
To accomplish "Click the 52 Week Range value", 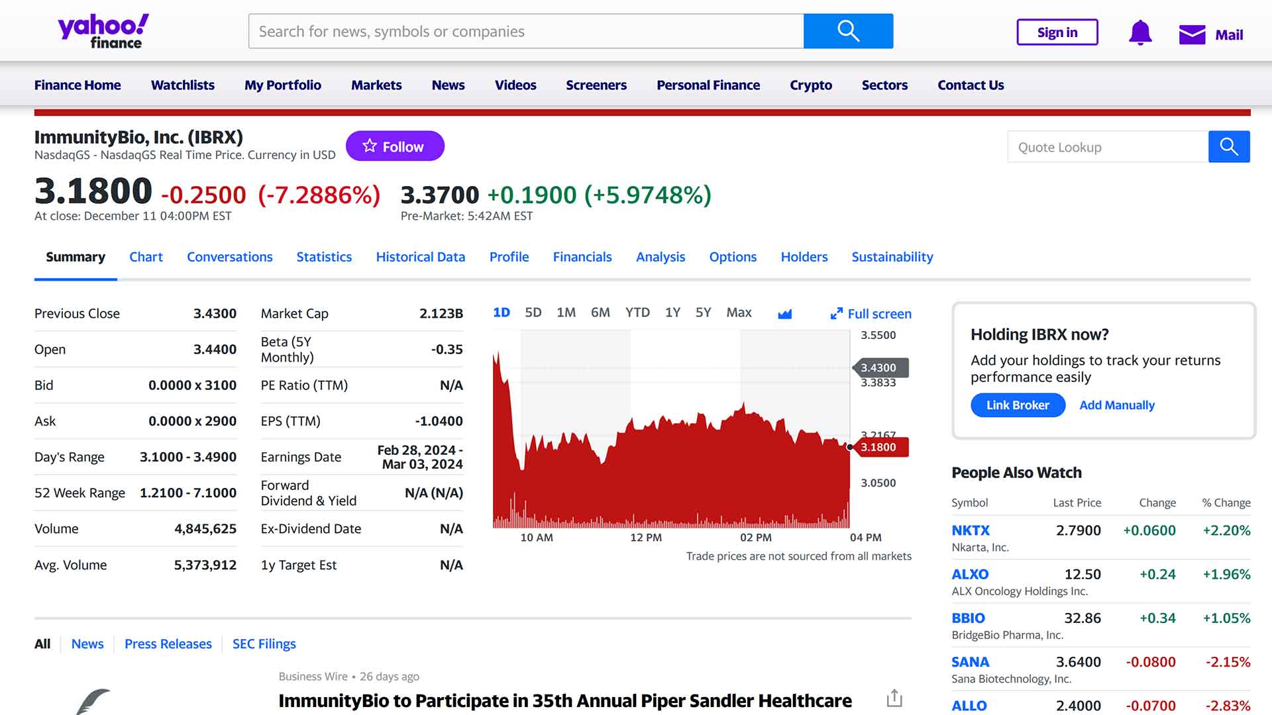I will [x=188, y=493].
